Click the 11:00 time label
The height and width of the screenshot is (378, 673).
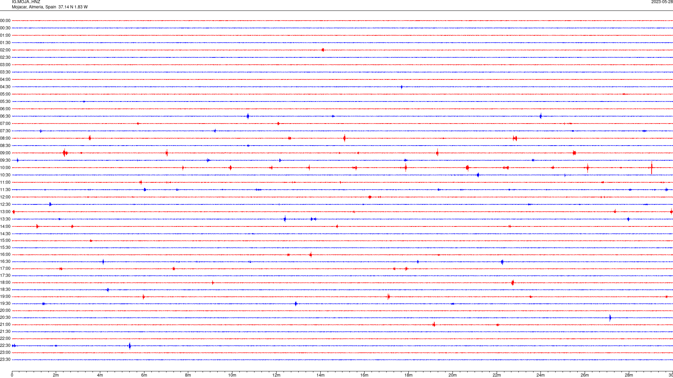tap(5, 182)
